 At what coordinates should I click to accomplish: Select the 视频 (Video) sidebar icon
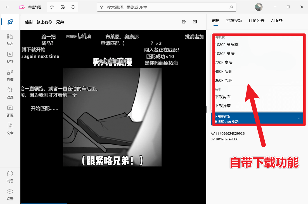tap(10, 57)
